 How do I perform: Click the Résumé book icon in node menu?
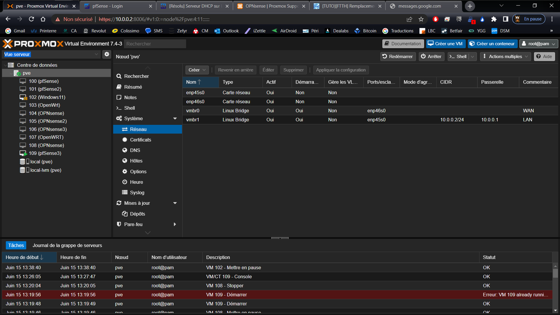tap(119, 87)
